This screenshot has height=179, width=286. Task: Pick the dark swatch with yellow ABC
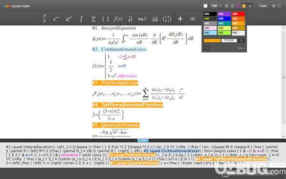[x=210, y=19]
